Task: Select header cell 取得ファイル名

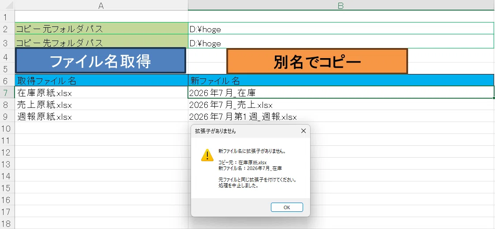Action: (x=101, y=81)
